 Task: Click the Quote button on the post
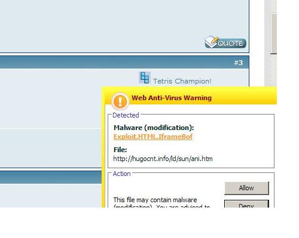coord(225,42)
